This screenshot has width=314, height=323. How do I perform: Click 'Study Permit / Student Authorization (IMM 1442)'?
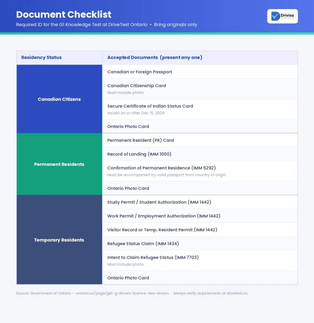159,202
